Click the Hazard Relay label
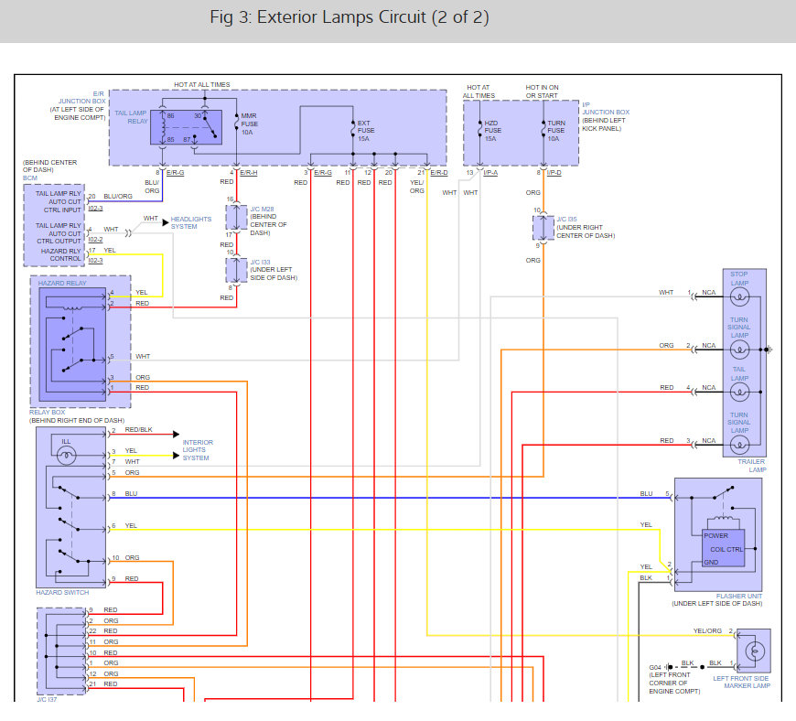The image size is (796, 721). click(62, 283)
